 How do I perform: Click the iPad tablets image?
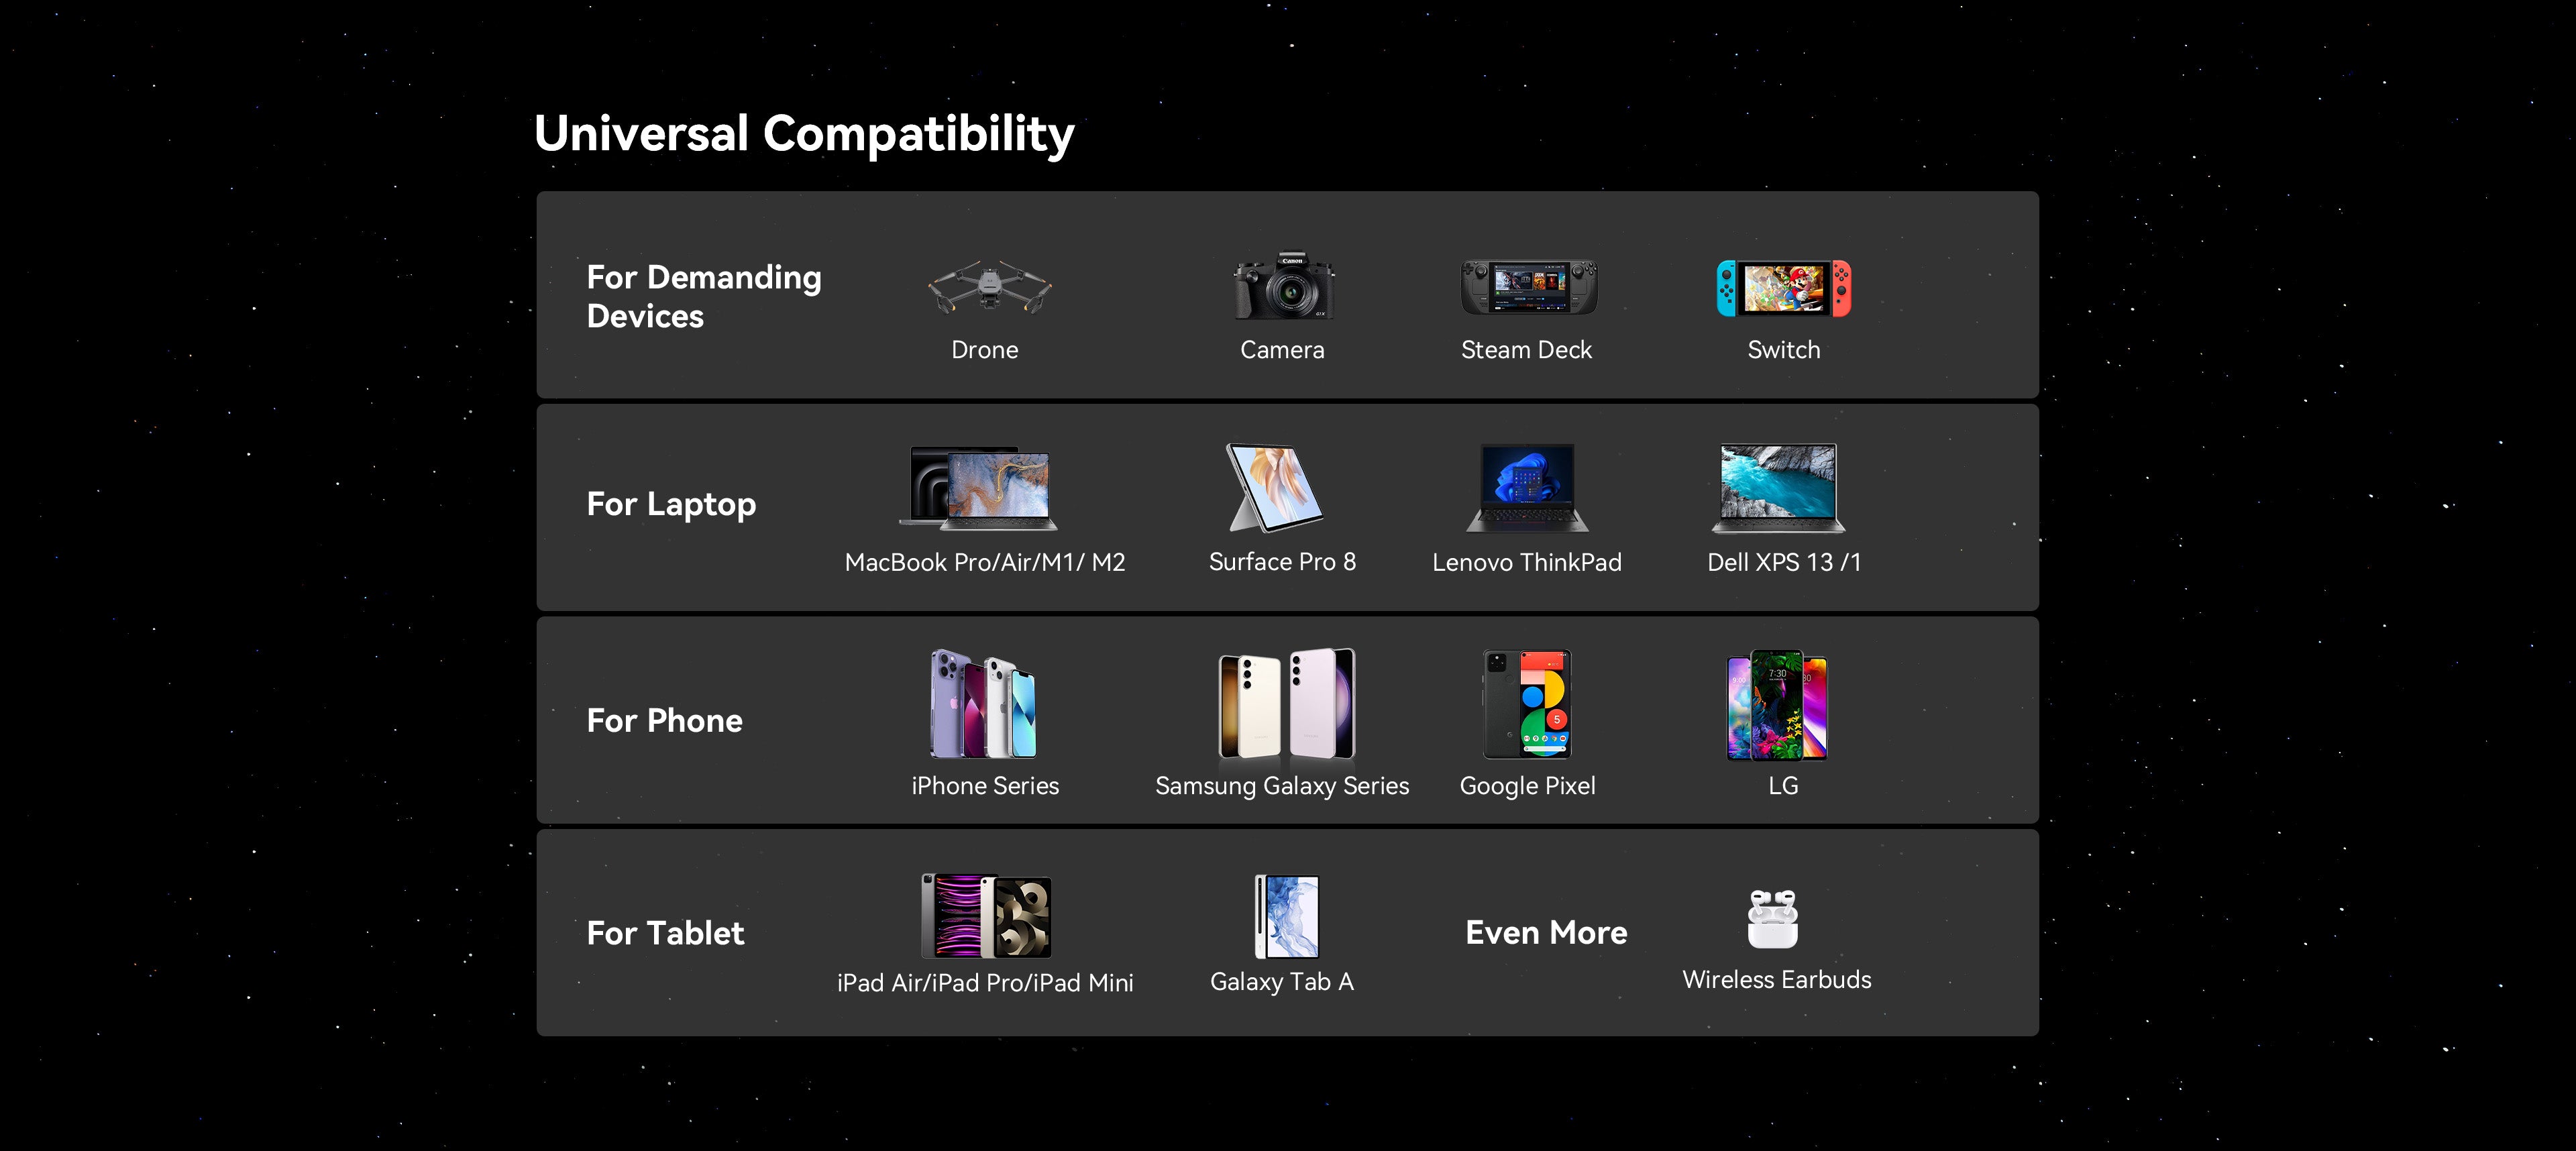pos(986,916)
